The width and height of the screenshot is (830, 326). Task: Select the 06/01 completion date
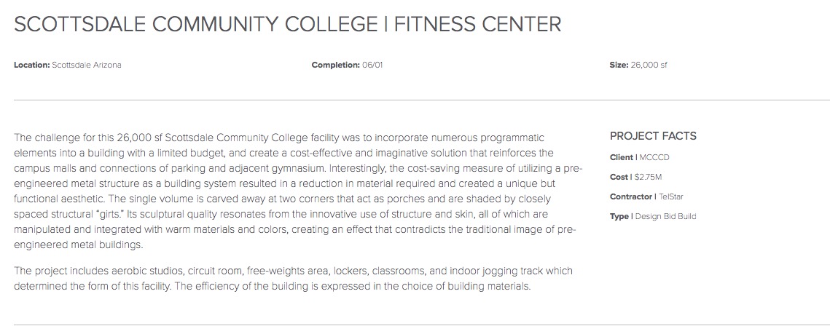(x=372, y=65)
